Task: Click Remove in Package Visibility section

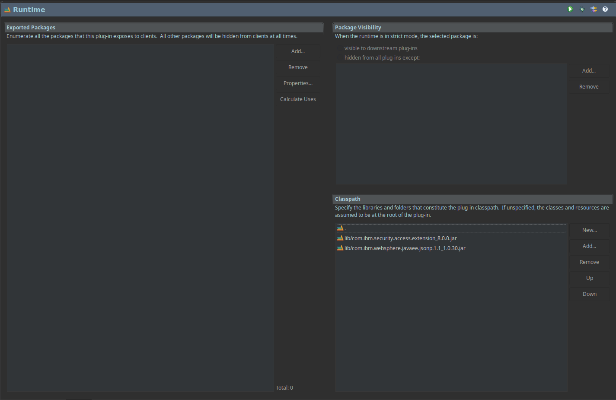Action: pyautogui.click(x=589, y=86)
